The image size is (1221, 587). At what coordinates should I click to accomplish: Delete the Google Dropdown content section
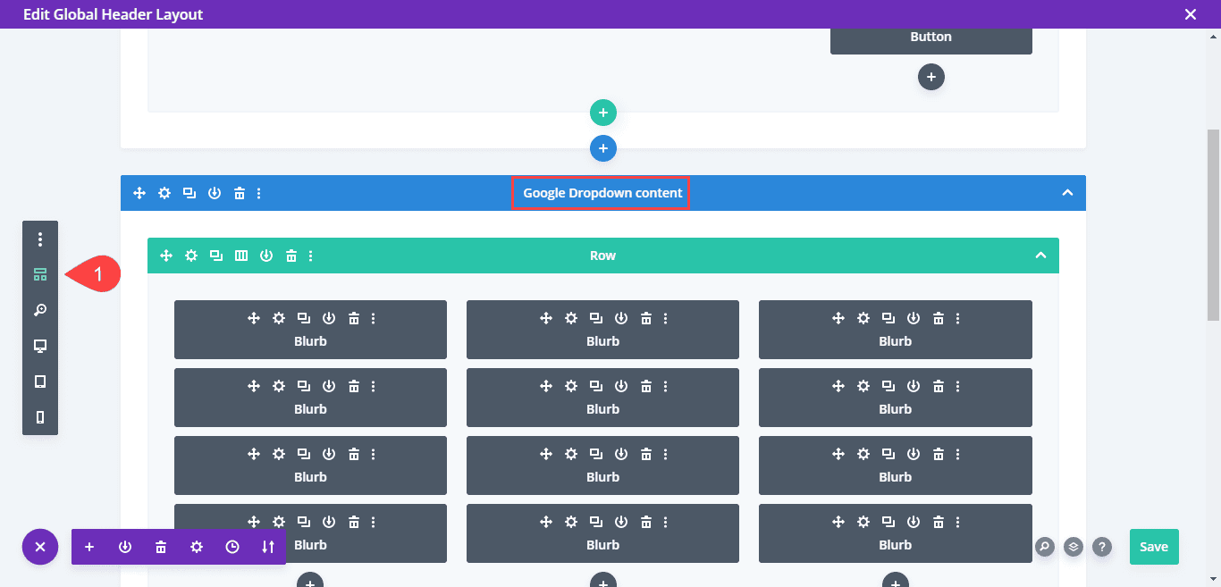[240, 193]
